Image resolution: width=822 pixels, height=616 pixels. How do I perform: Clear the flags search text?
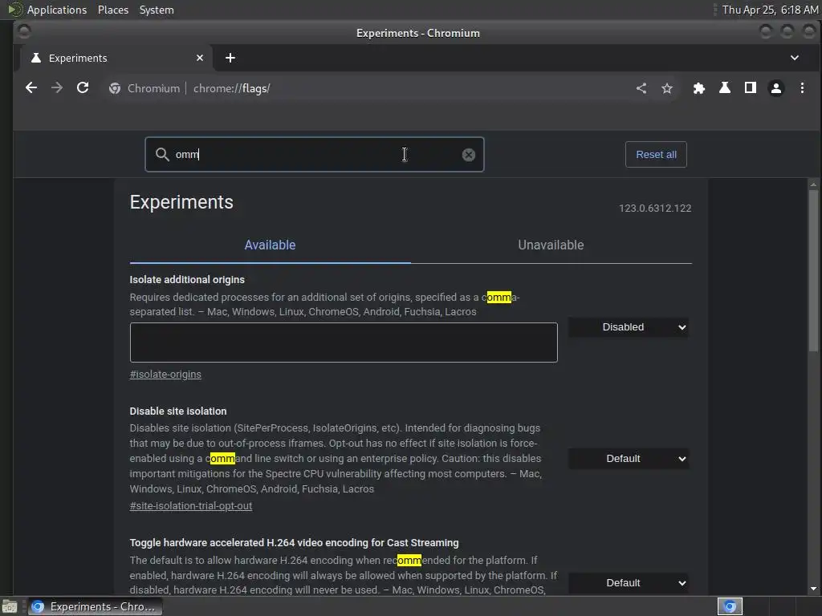pos(469,155)
